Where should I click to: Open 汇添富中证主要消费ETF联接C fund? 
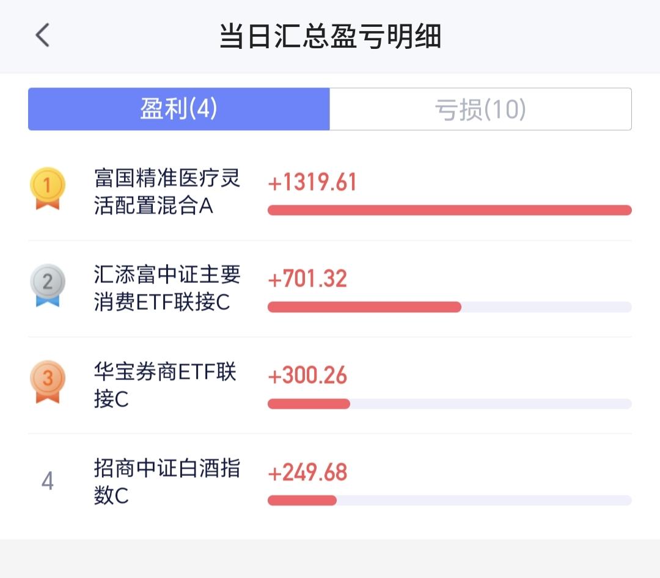click(167, 288)
